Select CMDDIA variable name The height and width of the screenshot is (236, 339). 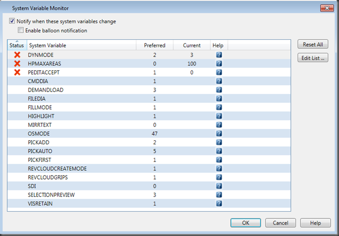pyautogui.click(x=38, y=81)
